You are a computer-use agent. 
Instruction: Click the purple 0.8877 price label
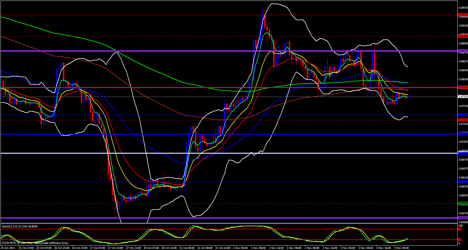tap(463, 51)
